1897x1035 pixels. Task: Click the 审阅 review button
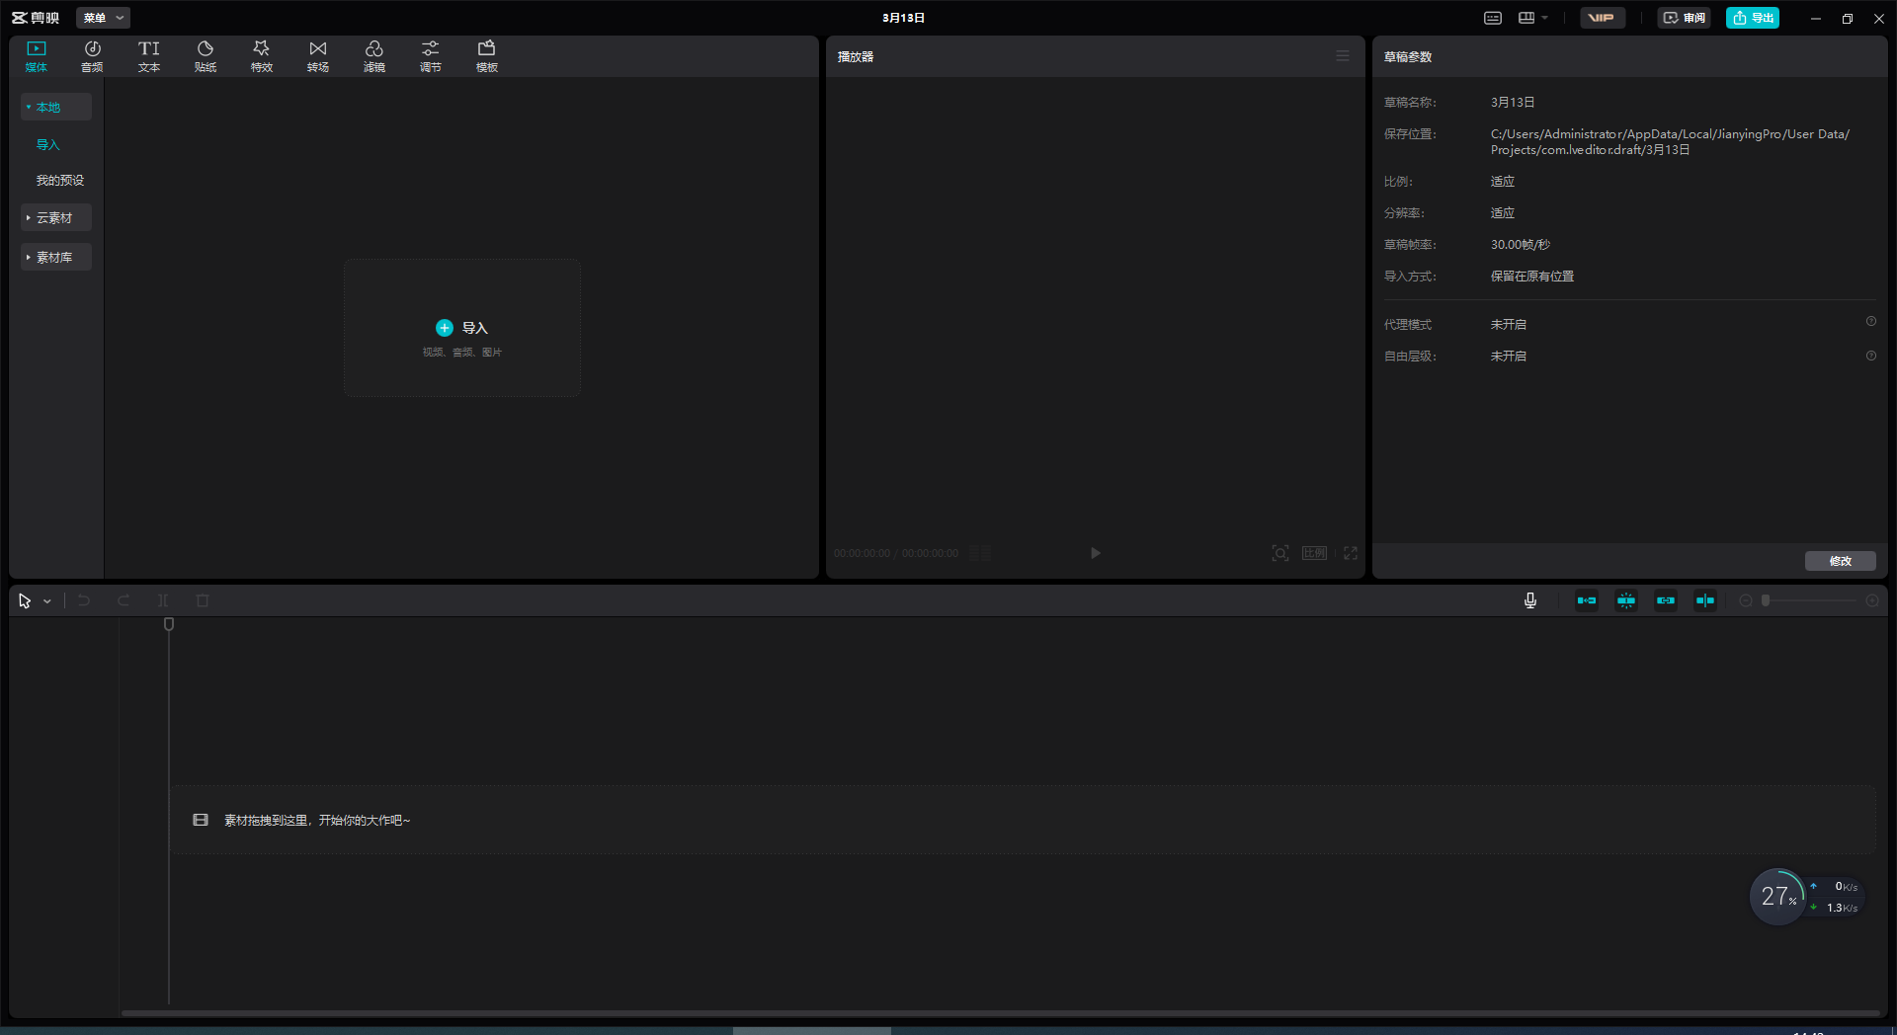tap(1685, 18)
